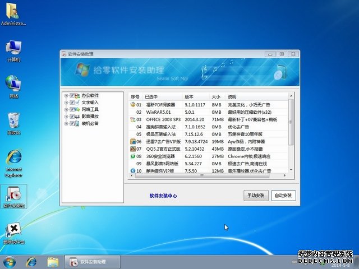Open Windows Explorer from the taskbar
The height and width of the screenshot is (269, 359).
[x=53, y=262]
